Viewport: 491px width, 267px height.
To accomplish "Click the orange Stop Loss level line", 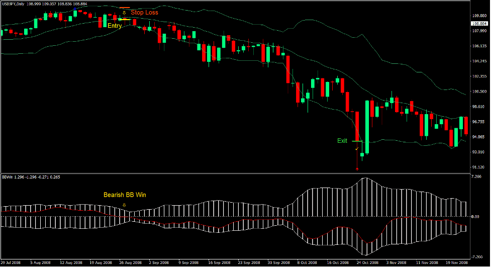I will 125,8.
